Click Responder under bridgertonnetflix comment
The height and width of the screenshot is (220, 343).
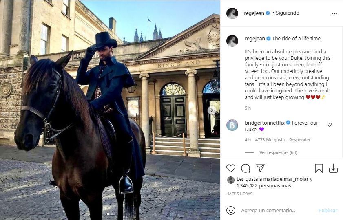tap(300, 140)
